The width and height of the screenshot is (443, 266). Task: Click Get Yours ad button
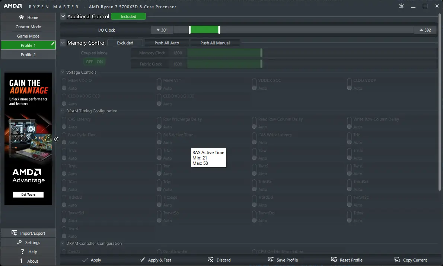coord(28,194)
